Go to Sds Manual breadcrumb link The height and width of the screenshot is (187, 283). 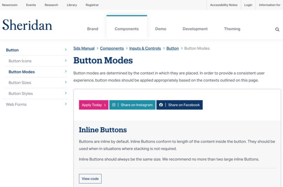tap(84, 48)
